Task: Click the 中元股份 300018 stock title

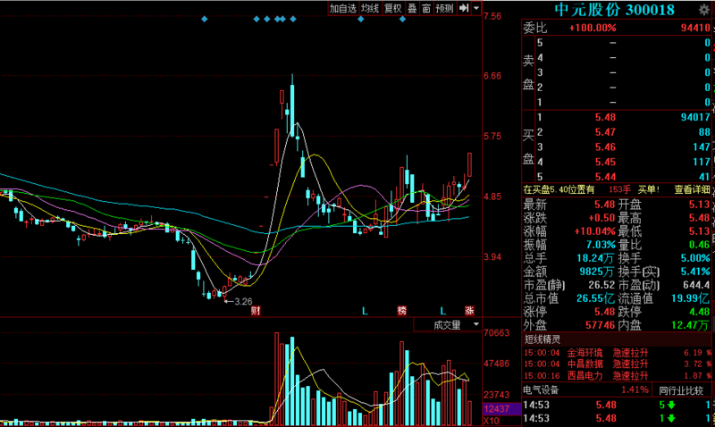Action: pos(614,10)
